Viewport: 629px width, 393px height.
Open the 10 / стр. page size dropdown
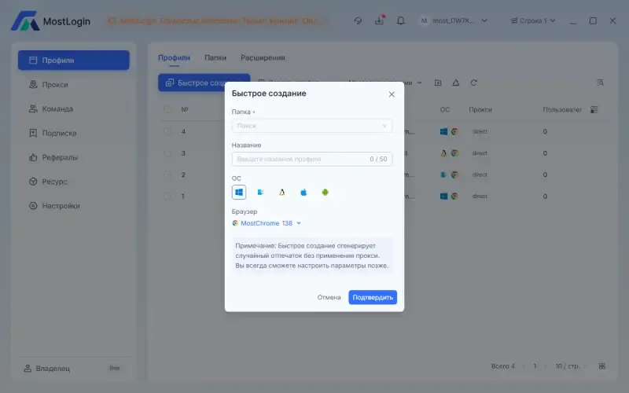[x=571, y=366]
